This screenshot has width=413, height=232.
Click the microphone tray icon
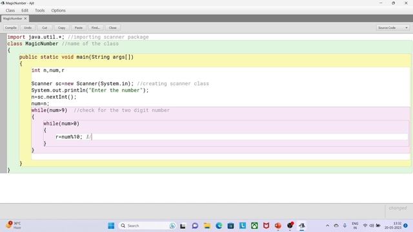345,226
